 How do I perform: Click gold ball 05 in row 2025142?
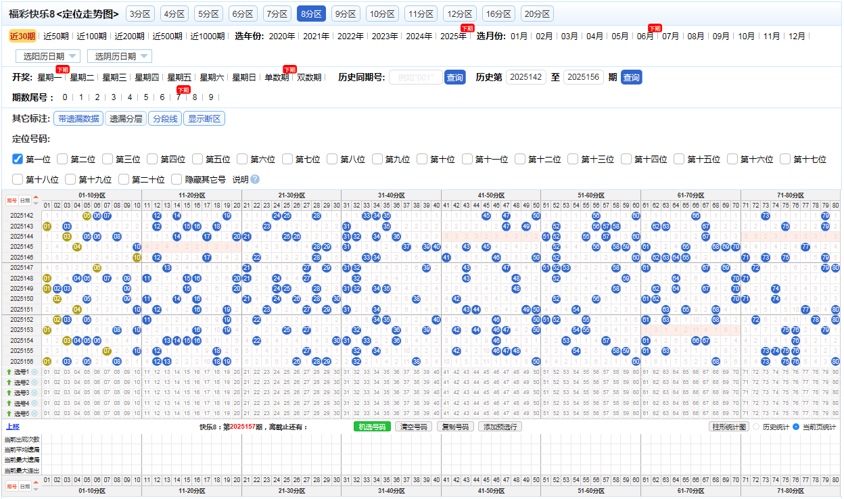tap(87, 216)
